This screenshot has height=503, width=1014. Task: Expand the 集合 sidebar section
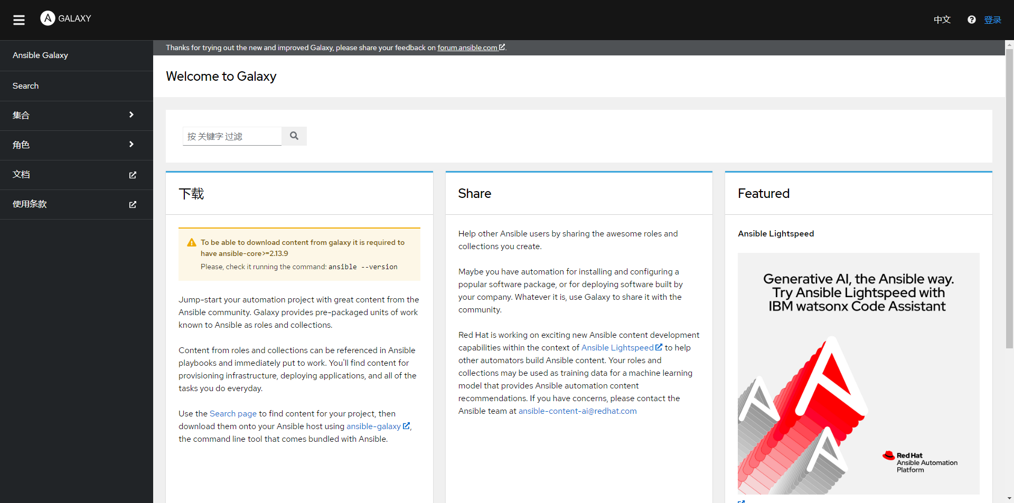(x=132, y=115)
